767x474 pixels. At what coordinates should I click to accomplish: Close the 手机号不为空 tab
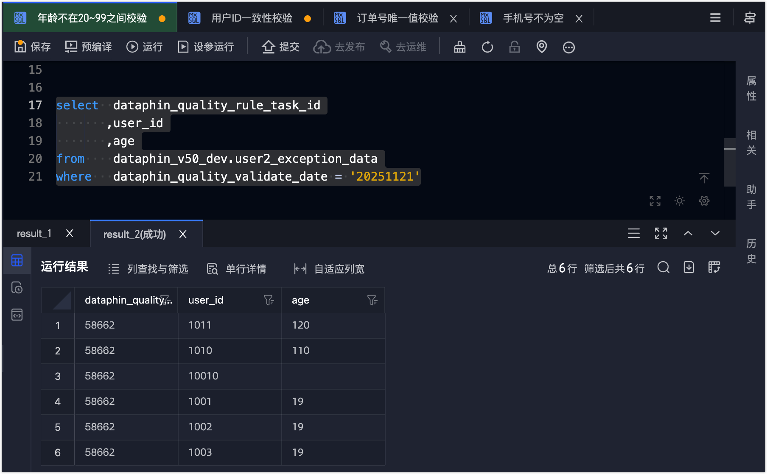click(x=579, y=19)
